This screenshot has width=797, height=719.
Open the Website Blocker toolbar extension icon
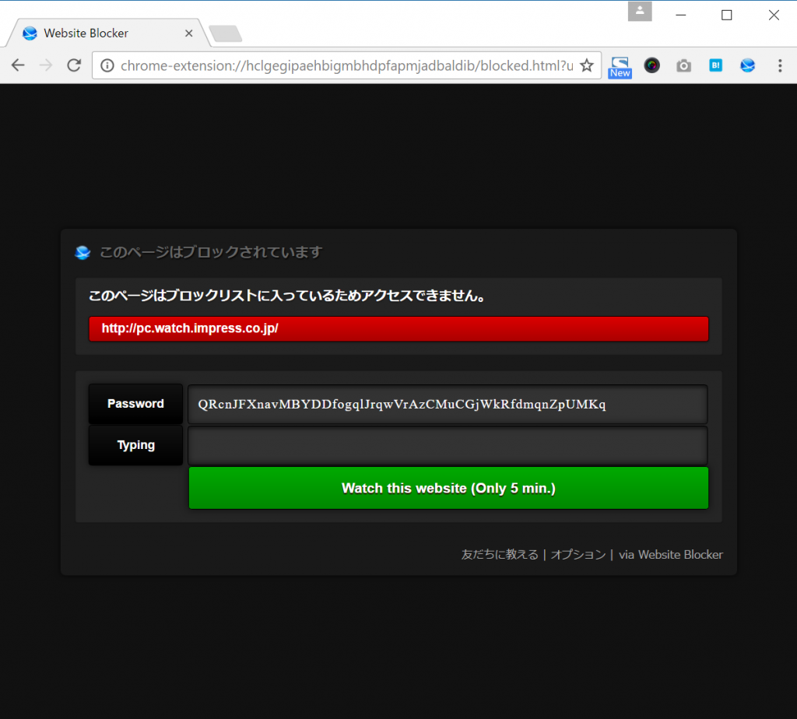pyautogui.click(x=747, y=65)
